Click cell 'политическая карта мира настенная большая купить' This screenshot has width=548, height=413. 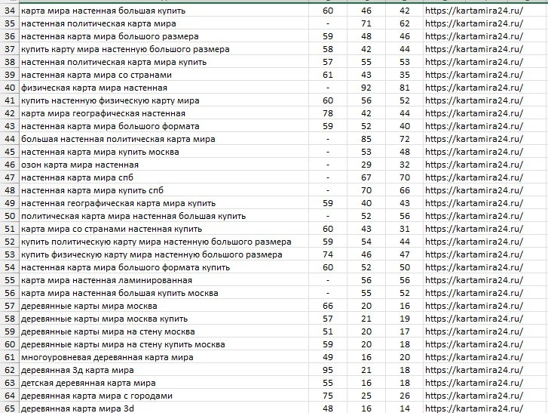click(164, 216)
